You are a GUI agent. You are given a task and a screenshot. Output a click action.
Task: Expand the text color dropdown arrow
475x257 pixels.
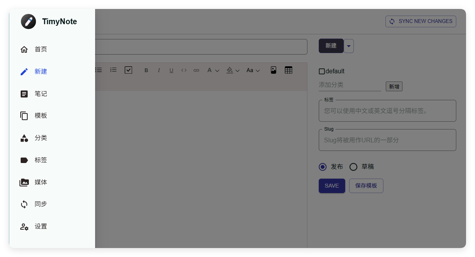(217, 70)
